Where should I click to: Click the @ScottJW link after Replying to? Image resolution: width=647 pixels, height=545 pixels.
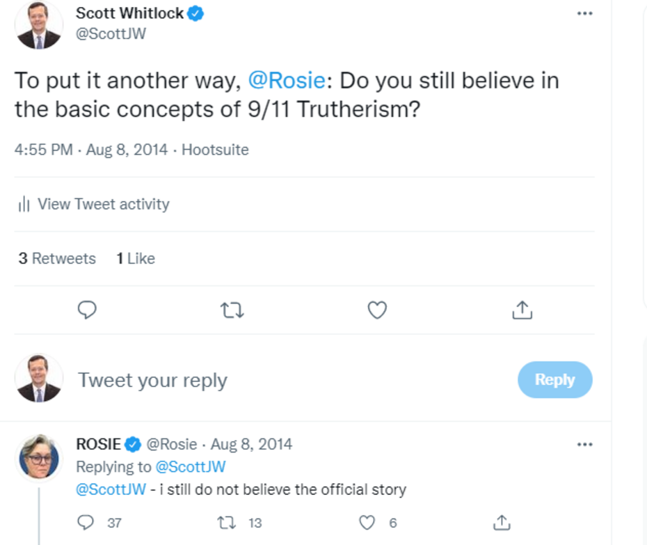190,466
